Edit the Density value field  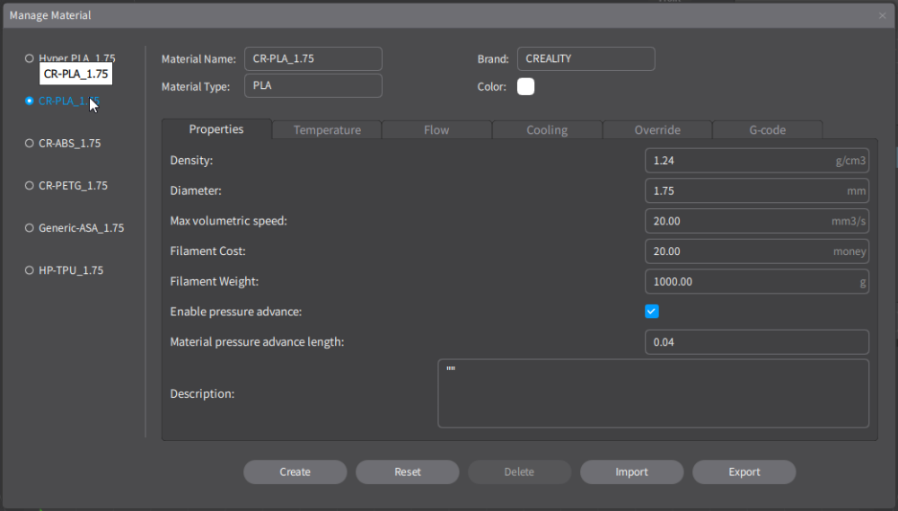click(756, 161)
